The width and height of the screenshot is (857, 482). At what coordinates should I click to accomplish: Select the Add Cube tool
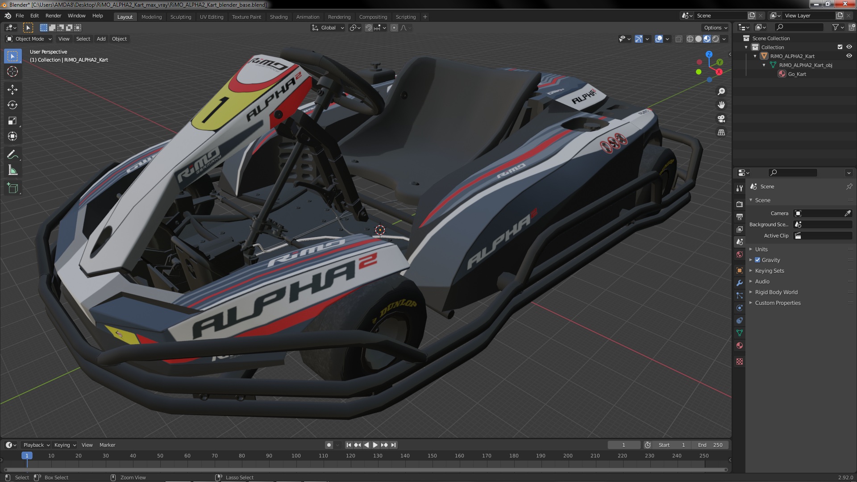click(x=12, y=188)
